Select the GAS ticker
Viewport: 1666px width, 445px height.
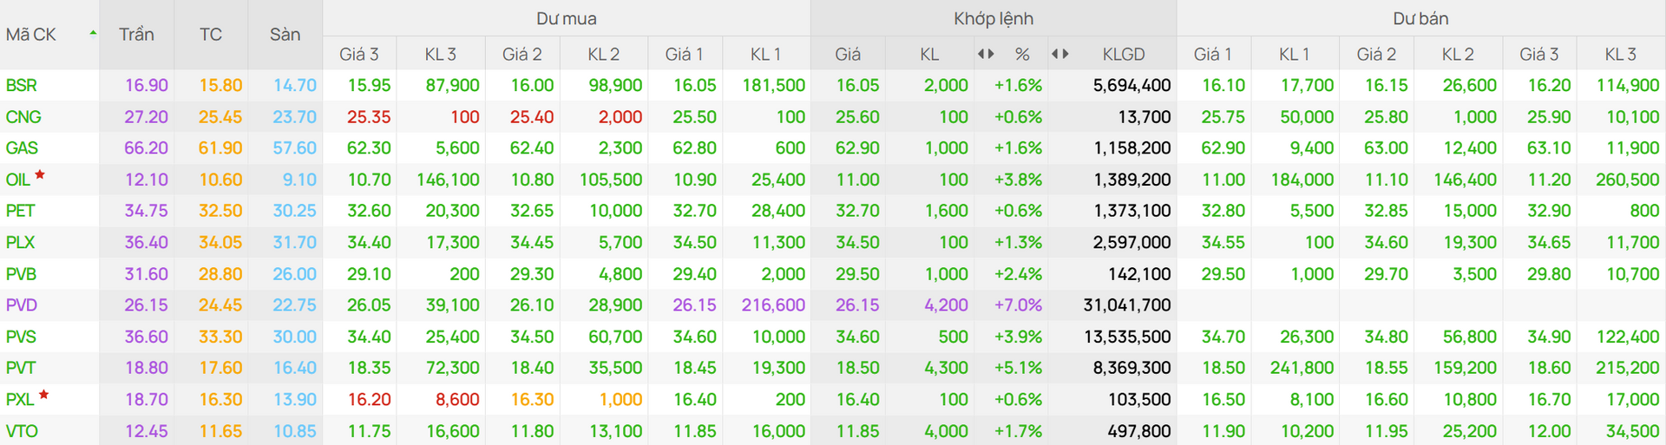[x=22, y=148]
